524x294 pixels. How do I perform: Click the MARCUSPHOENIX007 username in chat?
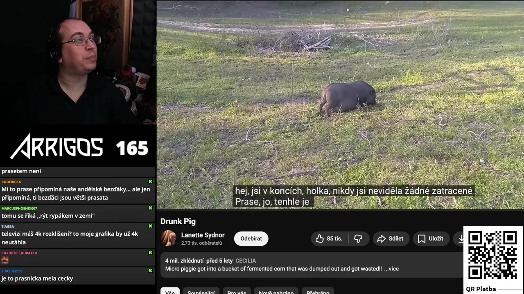click(x=19, y=208)
